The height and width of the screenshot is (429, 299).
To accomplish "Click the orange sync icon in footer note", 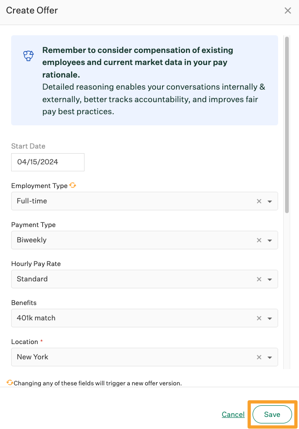I will point(10,383).
